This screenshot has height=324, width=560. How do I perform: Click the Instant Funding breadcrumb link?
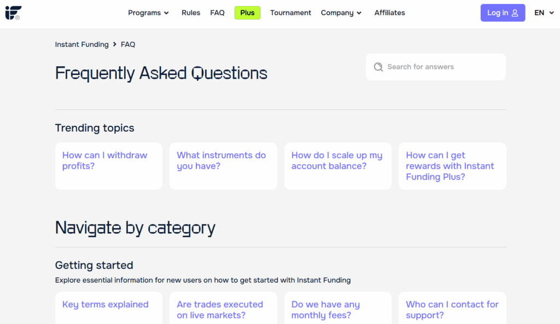coord(81,44)
